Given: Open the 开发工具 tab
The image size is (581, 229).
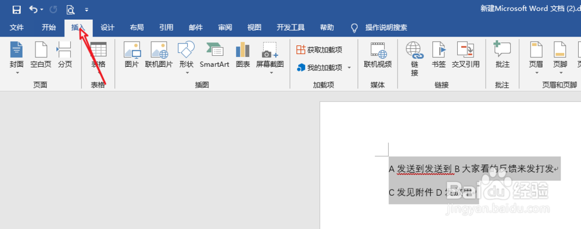Looking at the screenshot, I should click(x=290, y=27).
